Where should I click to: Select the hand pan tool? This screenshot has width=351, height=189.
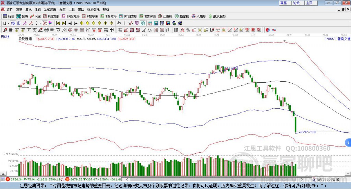119,23
